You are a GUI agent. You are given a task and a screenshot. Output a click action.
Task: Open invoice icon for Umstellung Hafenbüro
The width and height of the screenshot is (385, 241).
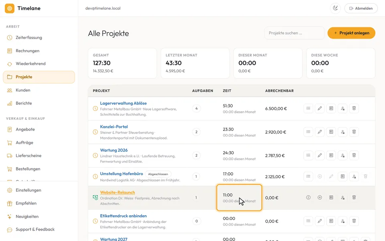pos(342,177)
